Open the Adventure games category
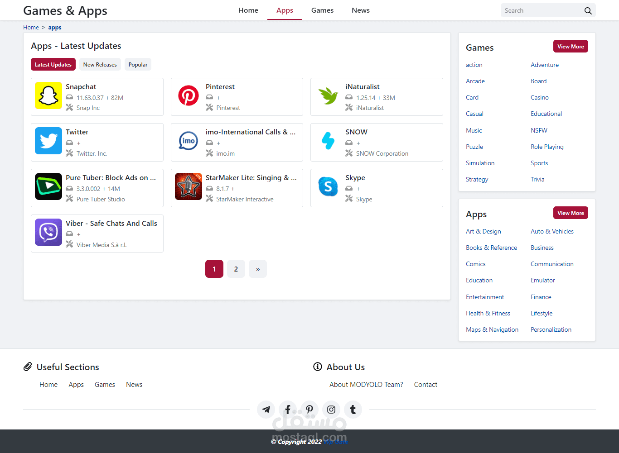The height and width of the screenshot is (453, 619). click(545, 65)
